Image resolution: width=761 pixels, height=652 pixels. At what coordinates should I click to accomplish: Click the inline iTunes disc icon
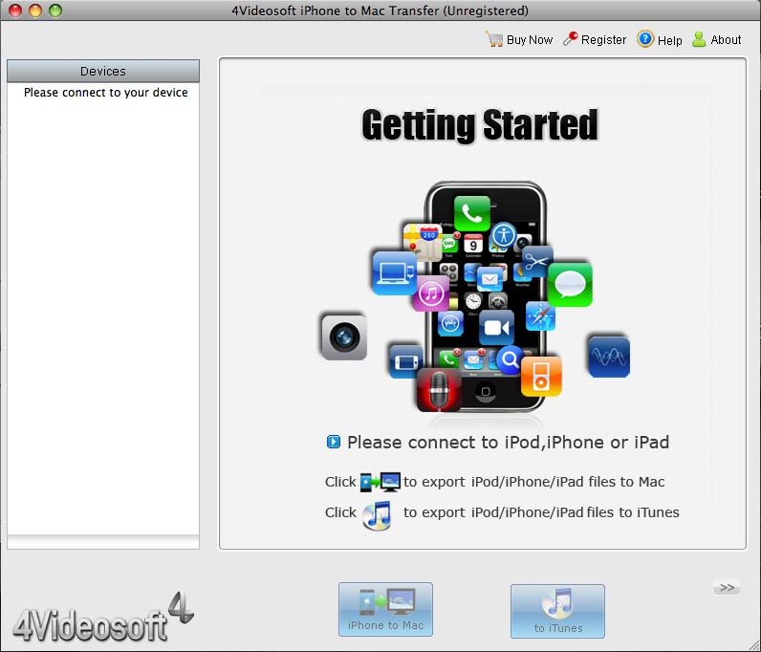click(x=377, y=515)
